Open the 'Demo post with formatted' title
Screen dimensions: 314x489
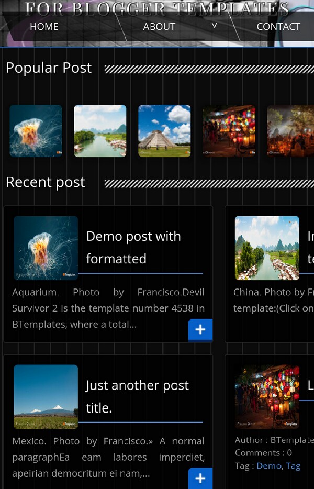[x=133, y=247]
